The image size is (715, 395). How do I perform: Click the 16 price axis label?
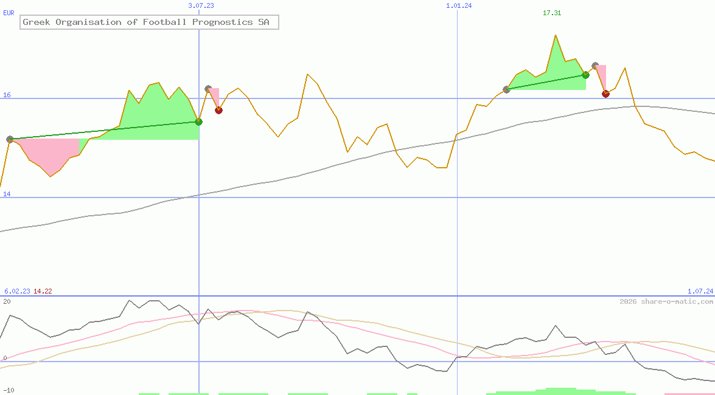point(7,95)
